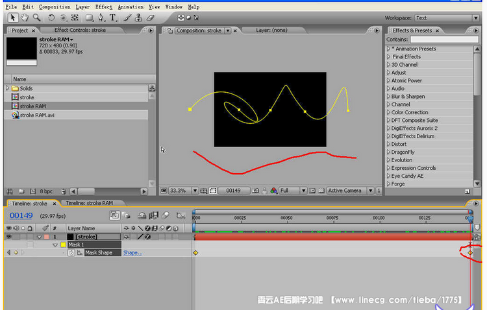Click stroke layer label color swatch
The height and width of the screenshot is (310, 487).
[x=46, y=237]
